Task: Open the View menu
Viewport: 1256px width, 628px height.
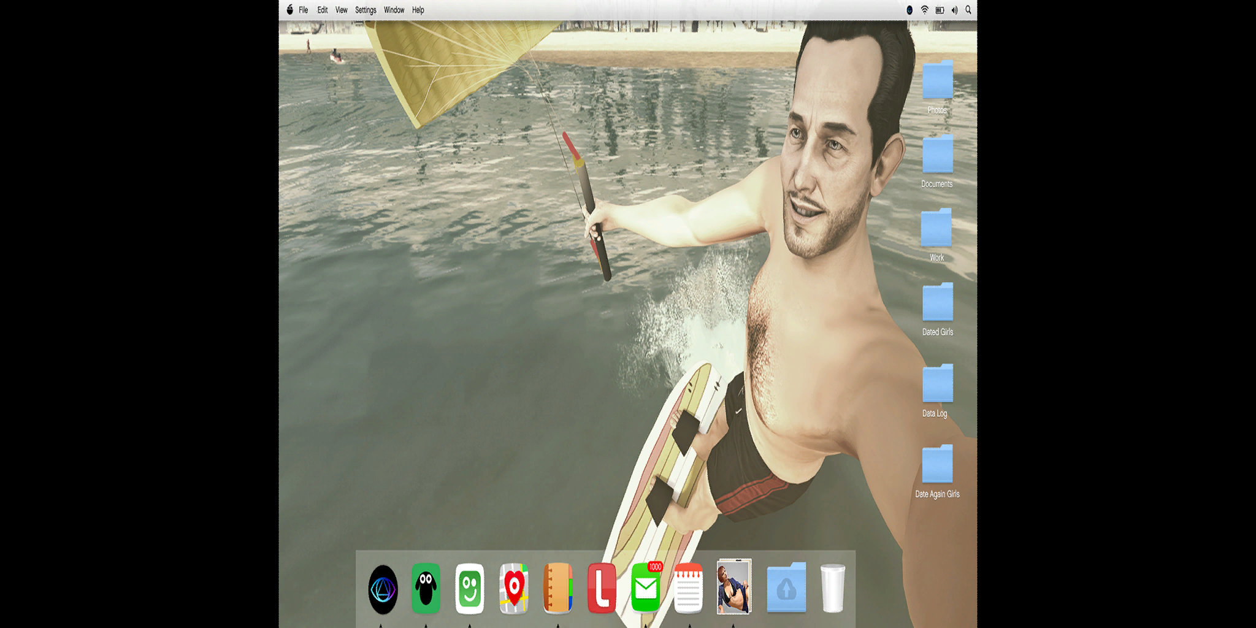Action: pyautogui.click(x=341, y=10)
